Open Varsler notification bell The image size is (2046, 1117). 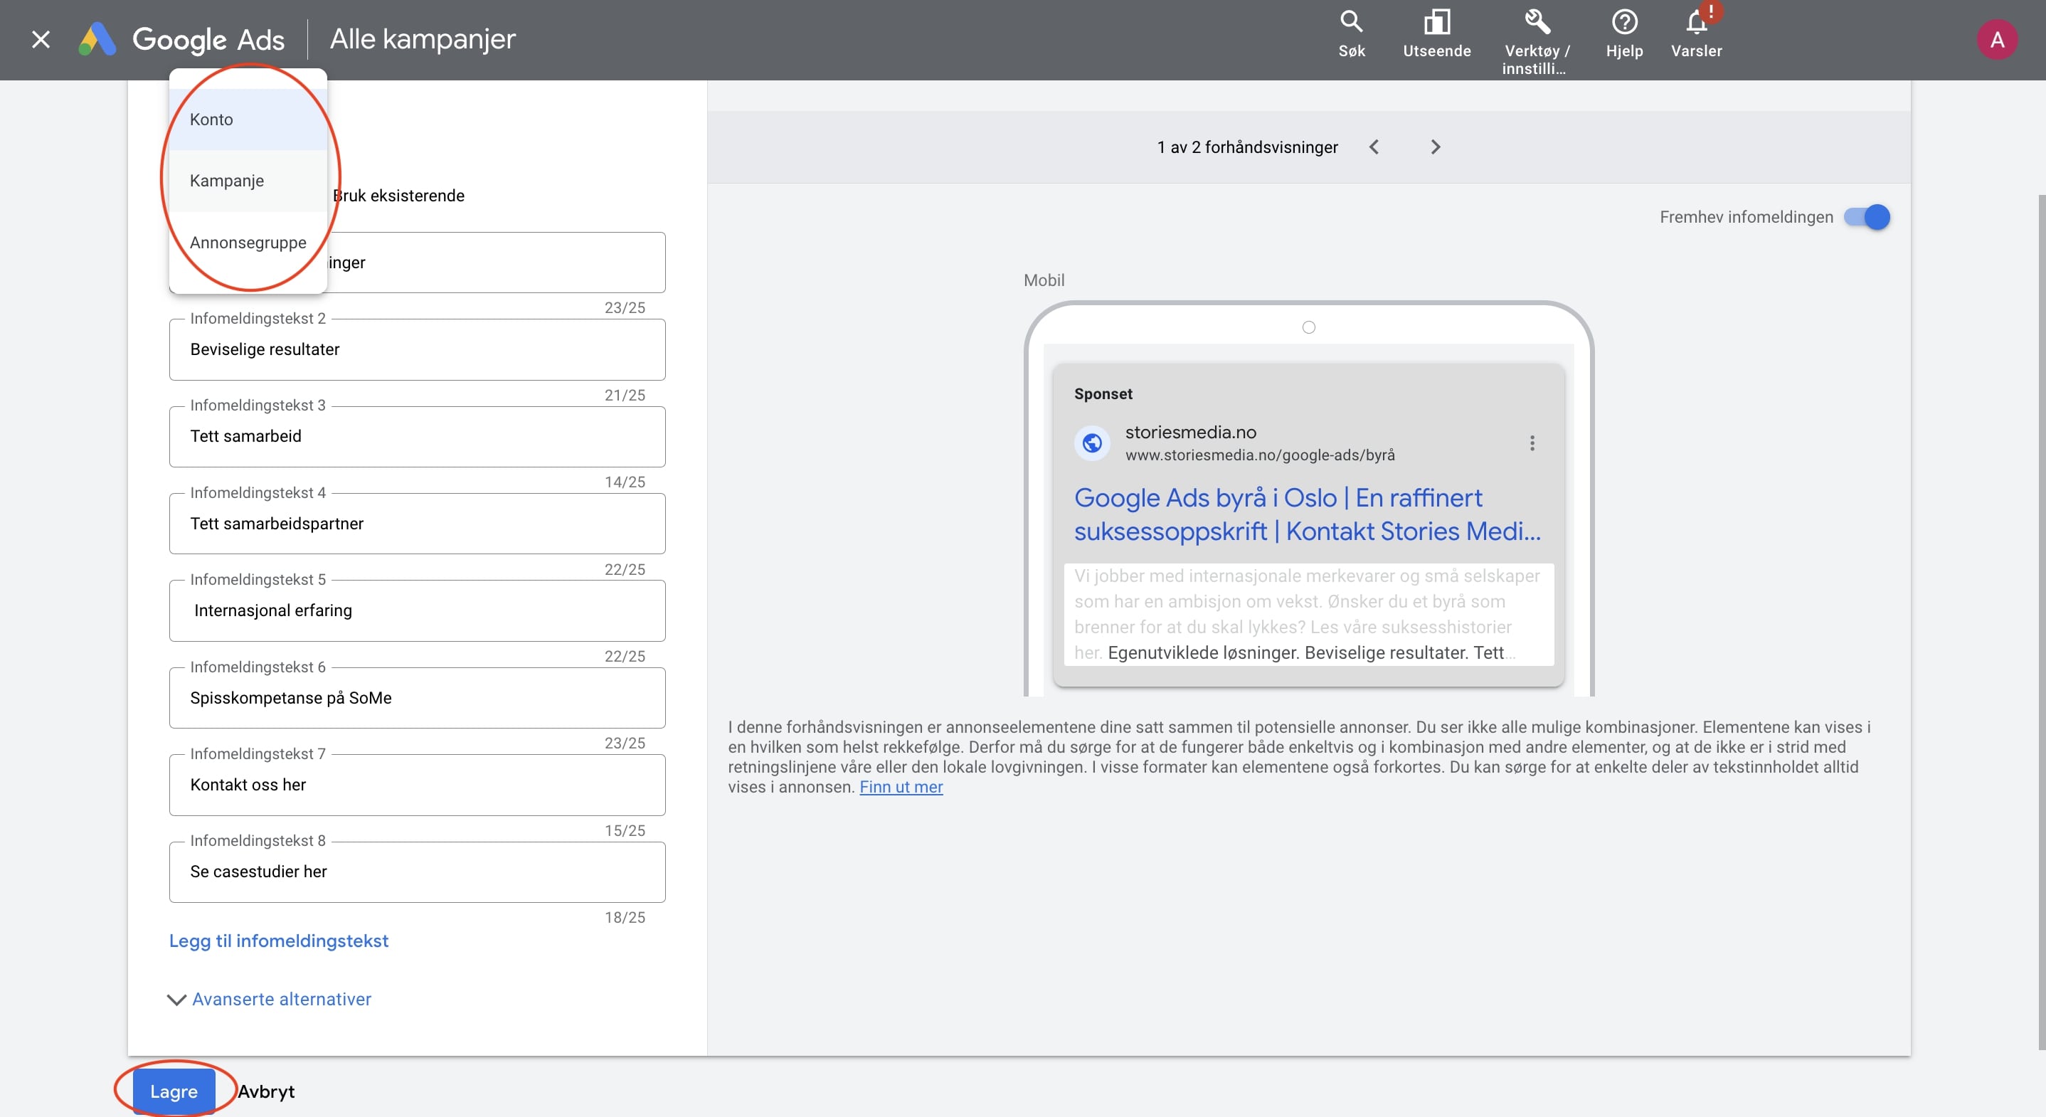pos(1696,23)
